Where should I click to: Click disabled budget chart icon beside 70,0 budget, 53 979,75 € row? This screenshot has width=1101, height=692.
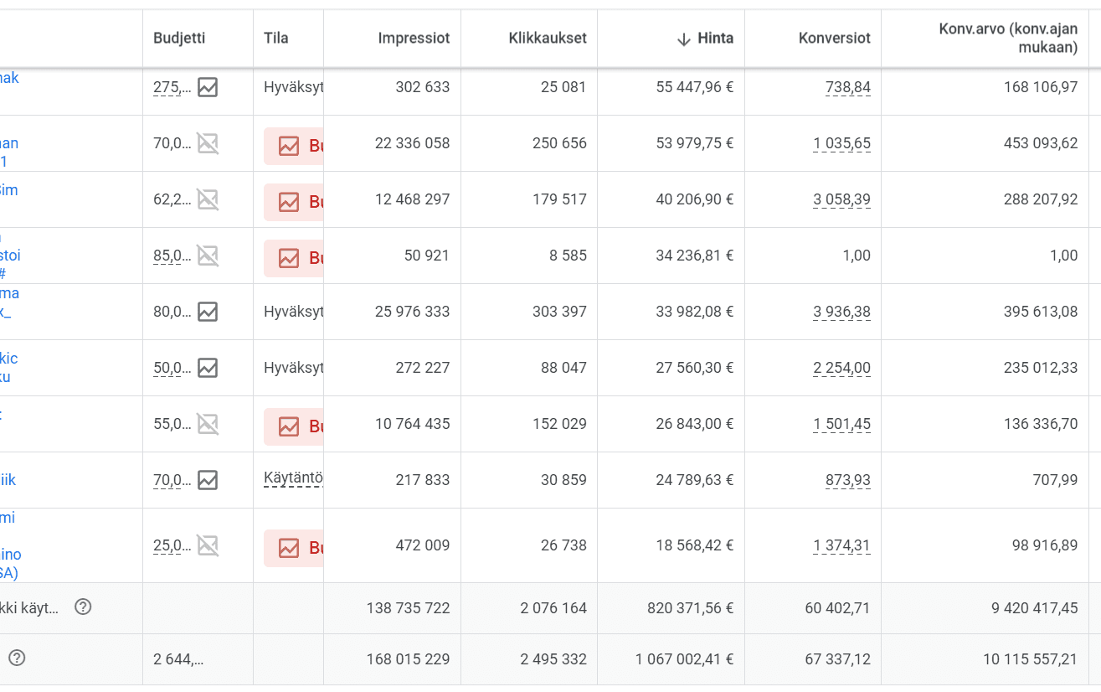[x=208, y=143]
